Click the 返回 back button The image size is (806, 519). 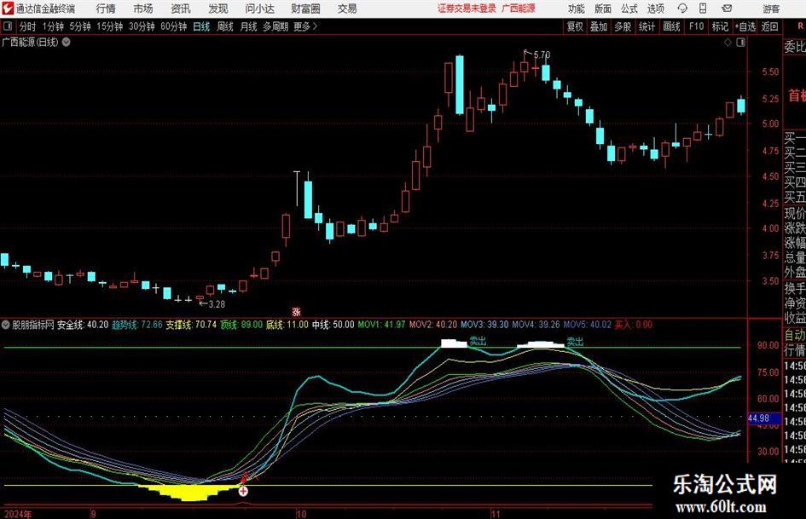point(769,26)
